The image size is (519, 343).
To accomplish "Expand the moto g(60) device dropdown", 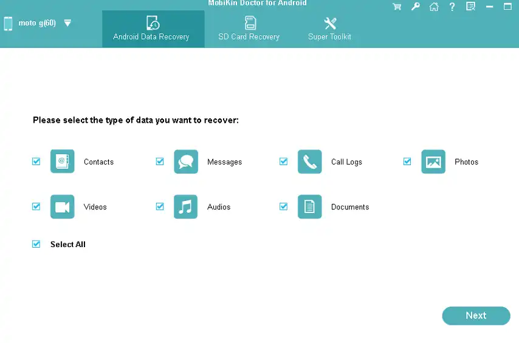I will [x=67, y=23].
